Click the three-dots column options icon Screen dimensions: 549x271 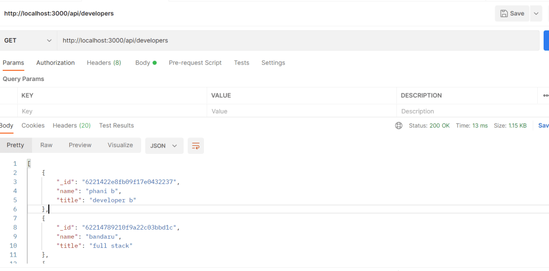click(545, 96)
